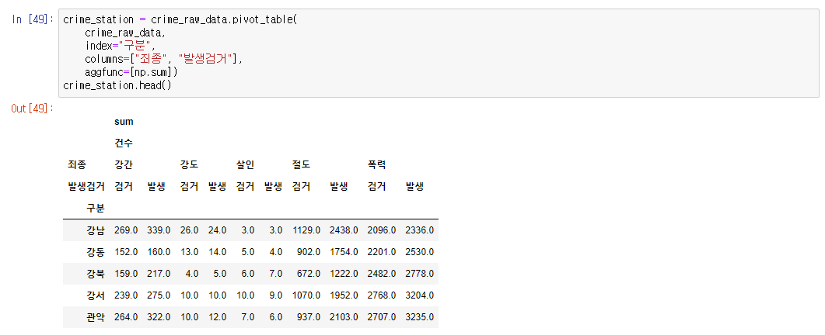Click the "sum" top header of the table
This screenshot has height=335, width=825.
124,121
